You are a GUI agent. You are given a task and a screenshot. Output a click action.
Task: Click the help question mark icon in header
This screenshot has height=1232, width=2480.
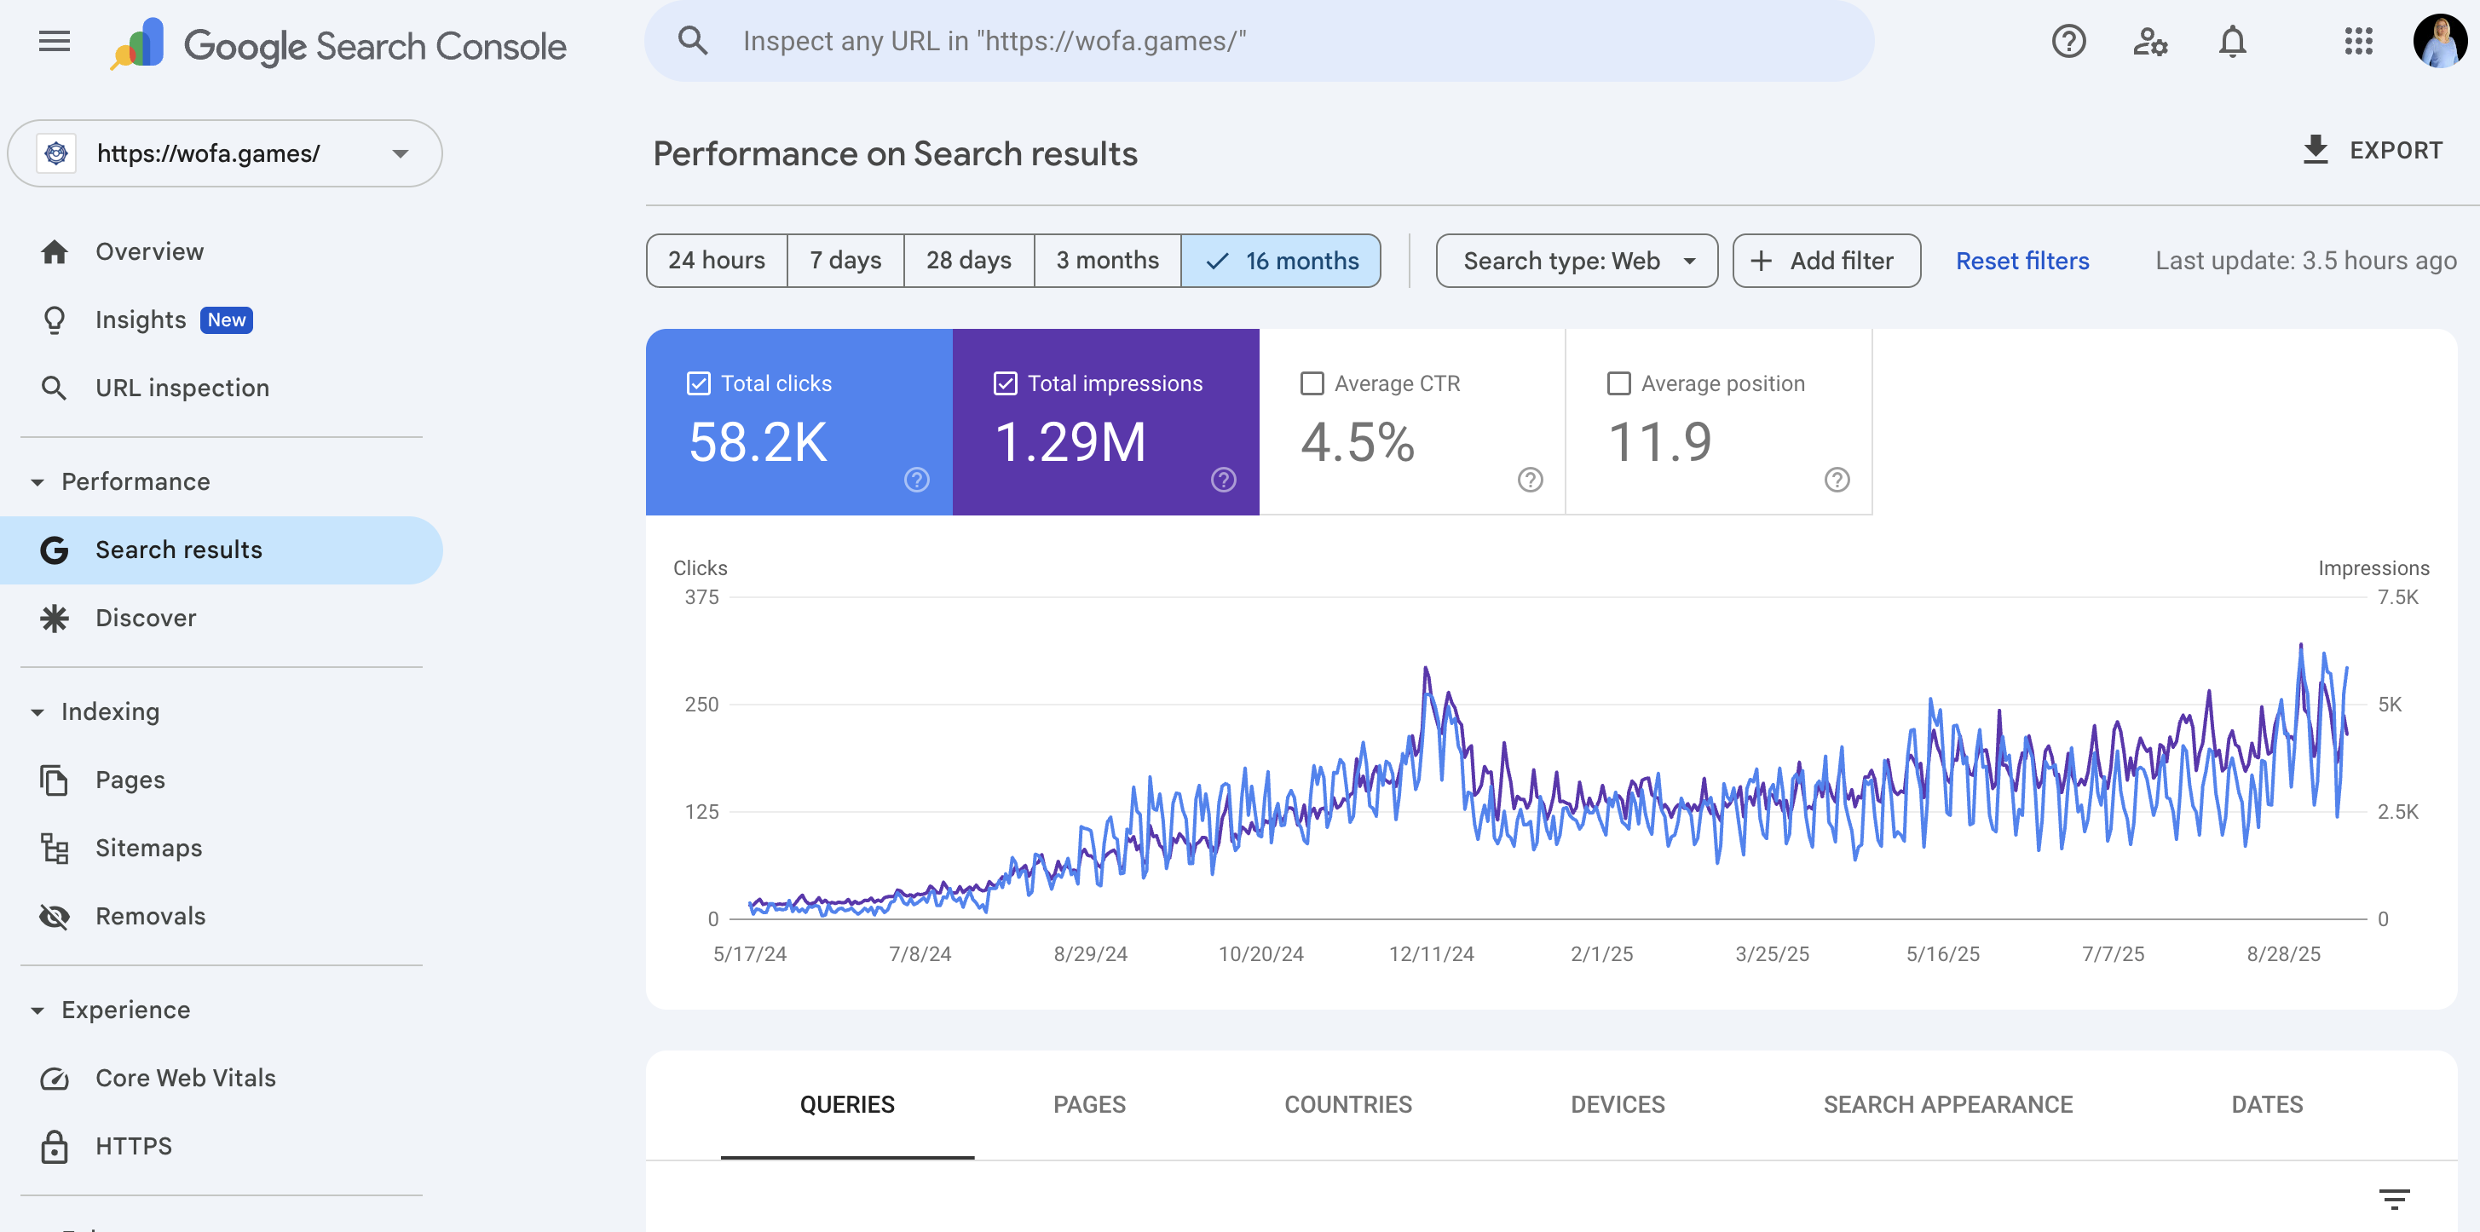click(2068, 42)
